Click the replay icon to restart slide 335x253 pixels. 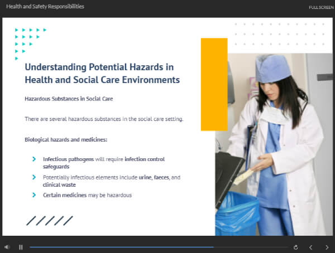point(296,247)
